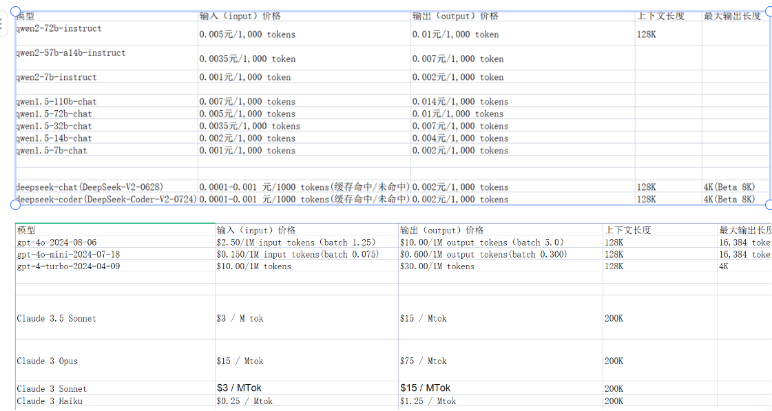This screenshot has height=411, width=772.
Task: Click the bottom-right selection handle of the top table image
Action: pos(769,204)
